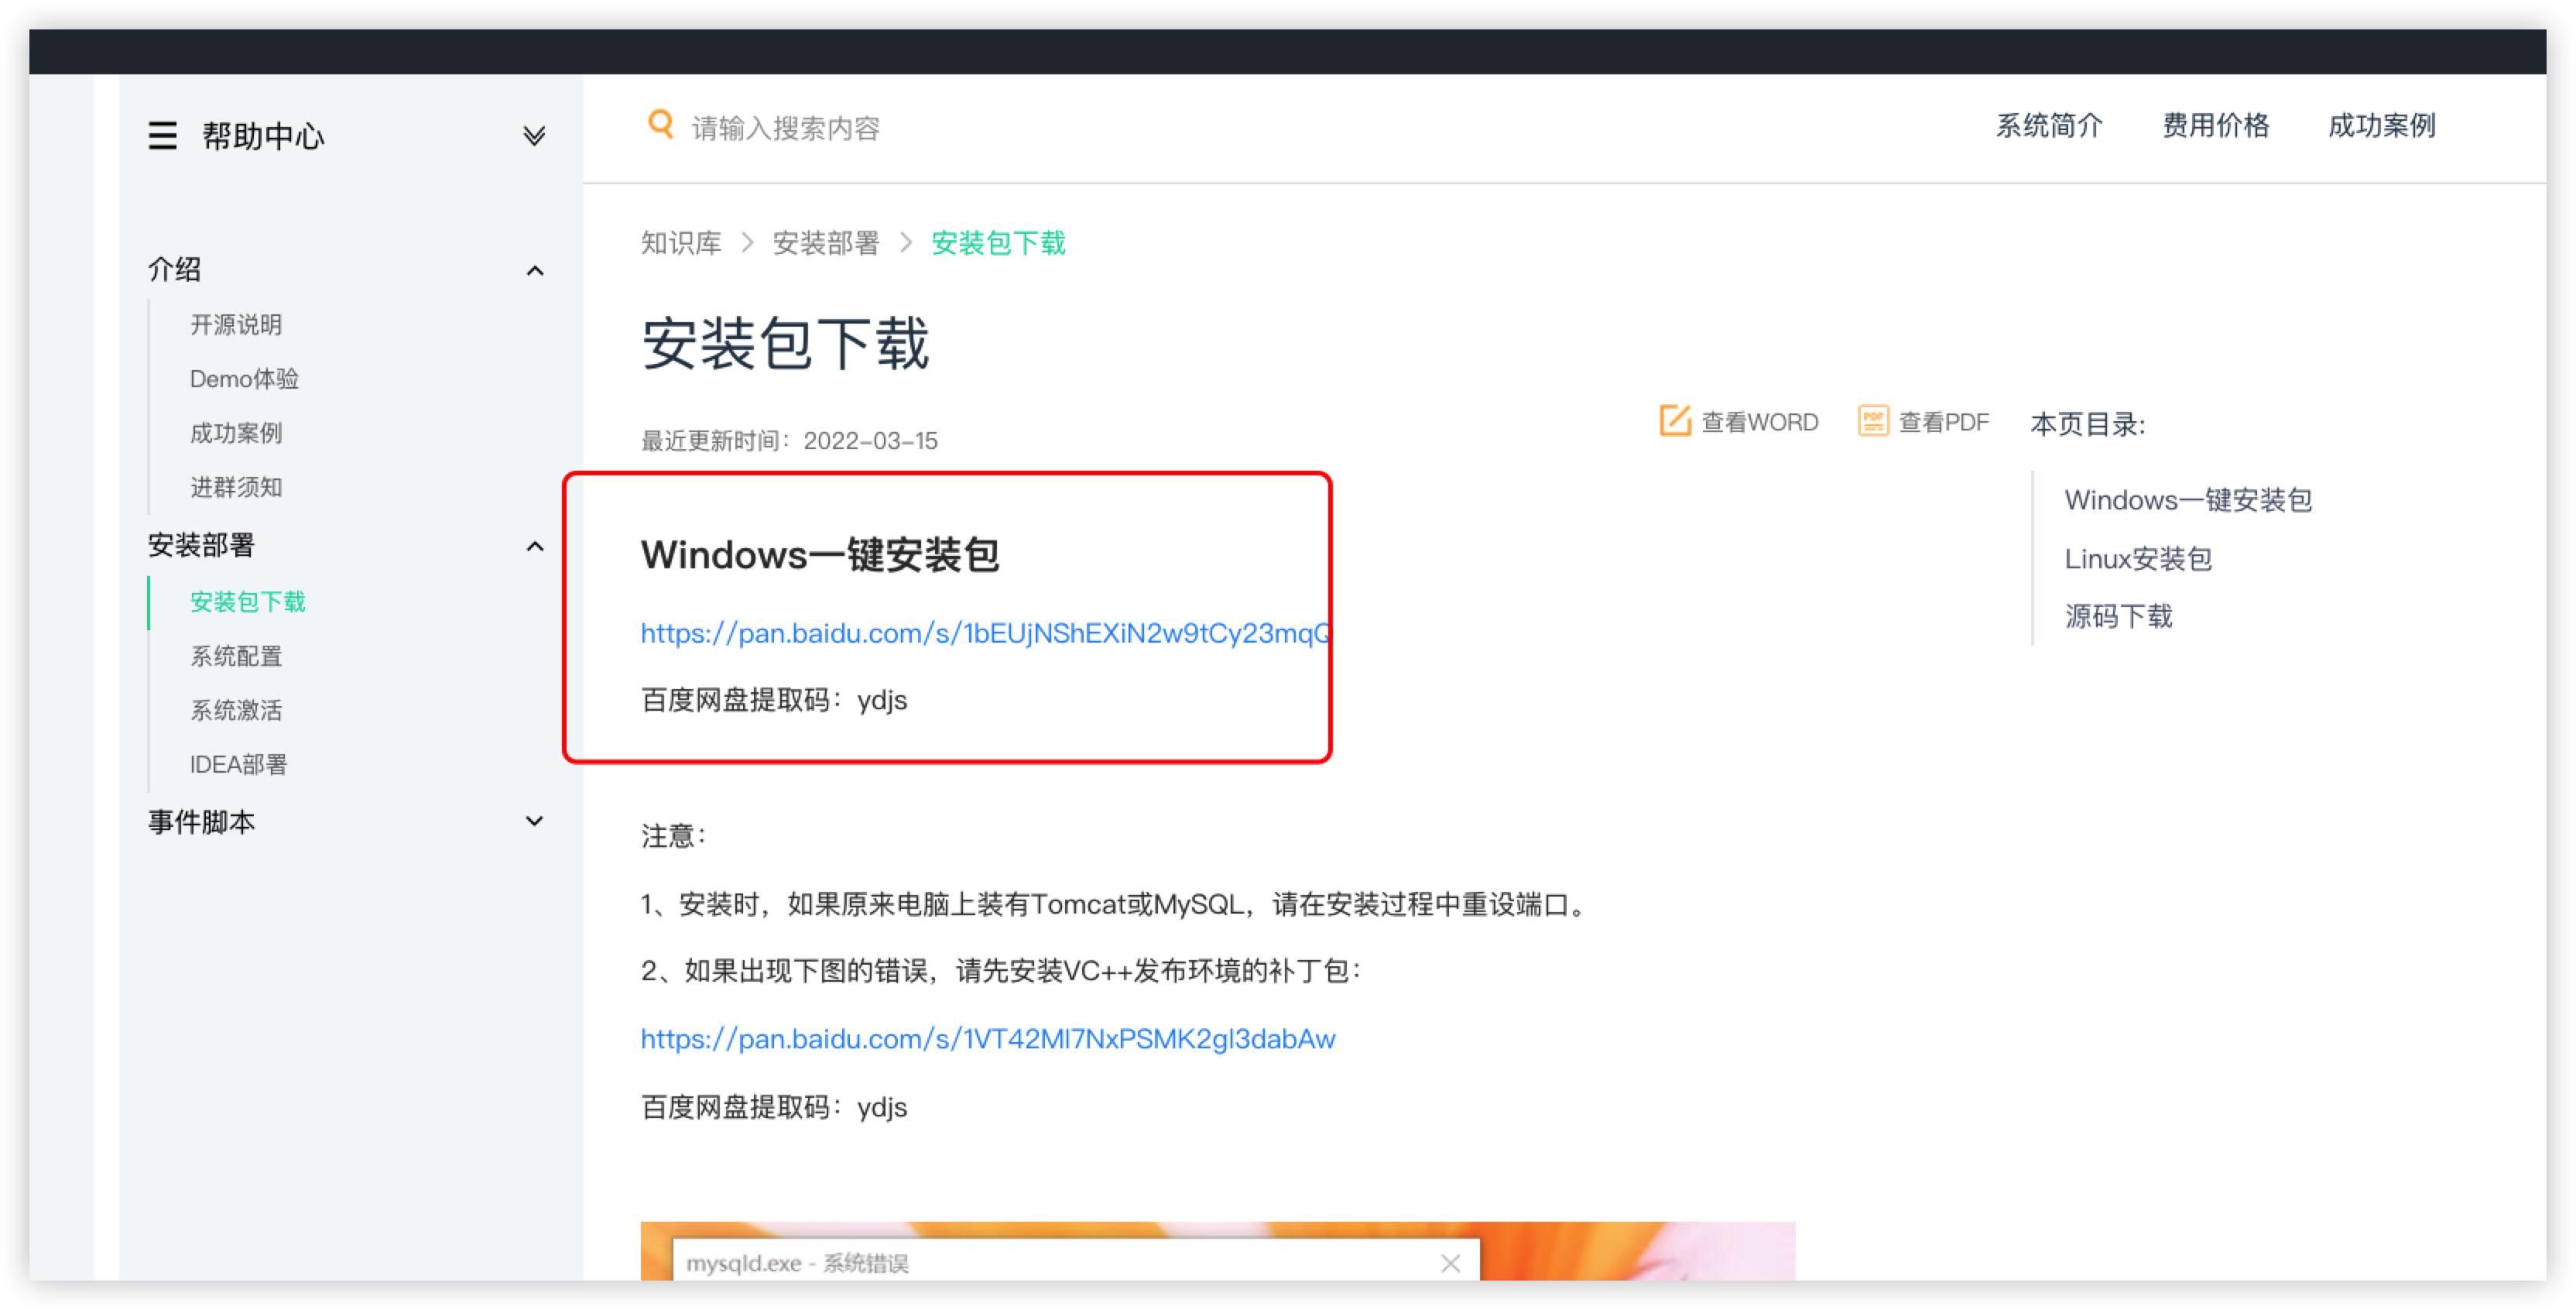
Task: Expand the 事件脚本 sidebar section
Action: coord(535,821)
